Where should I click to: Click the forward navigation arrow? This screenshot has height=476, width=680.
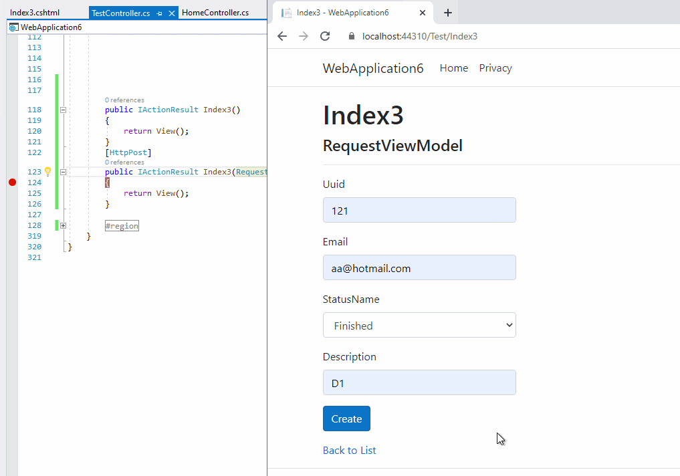coord(303,36)
